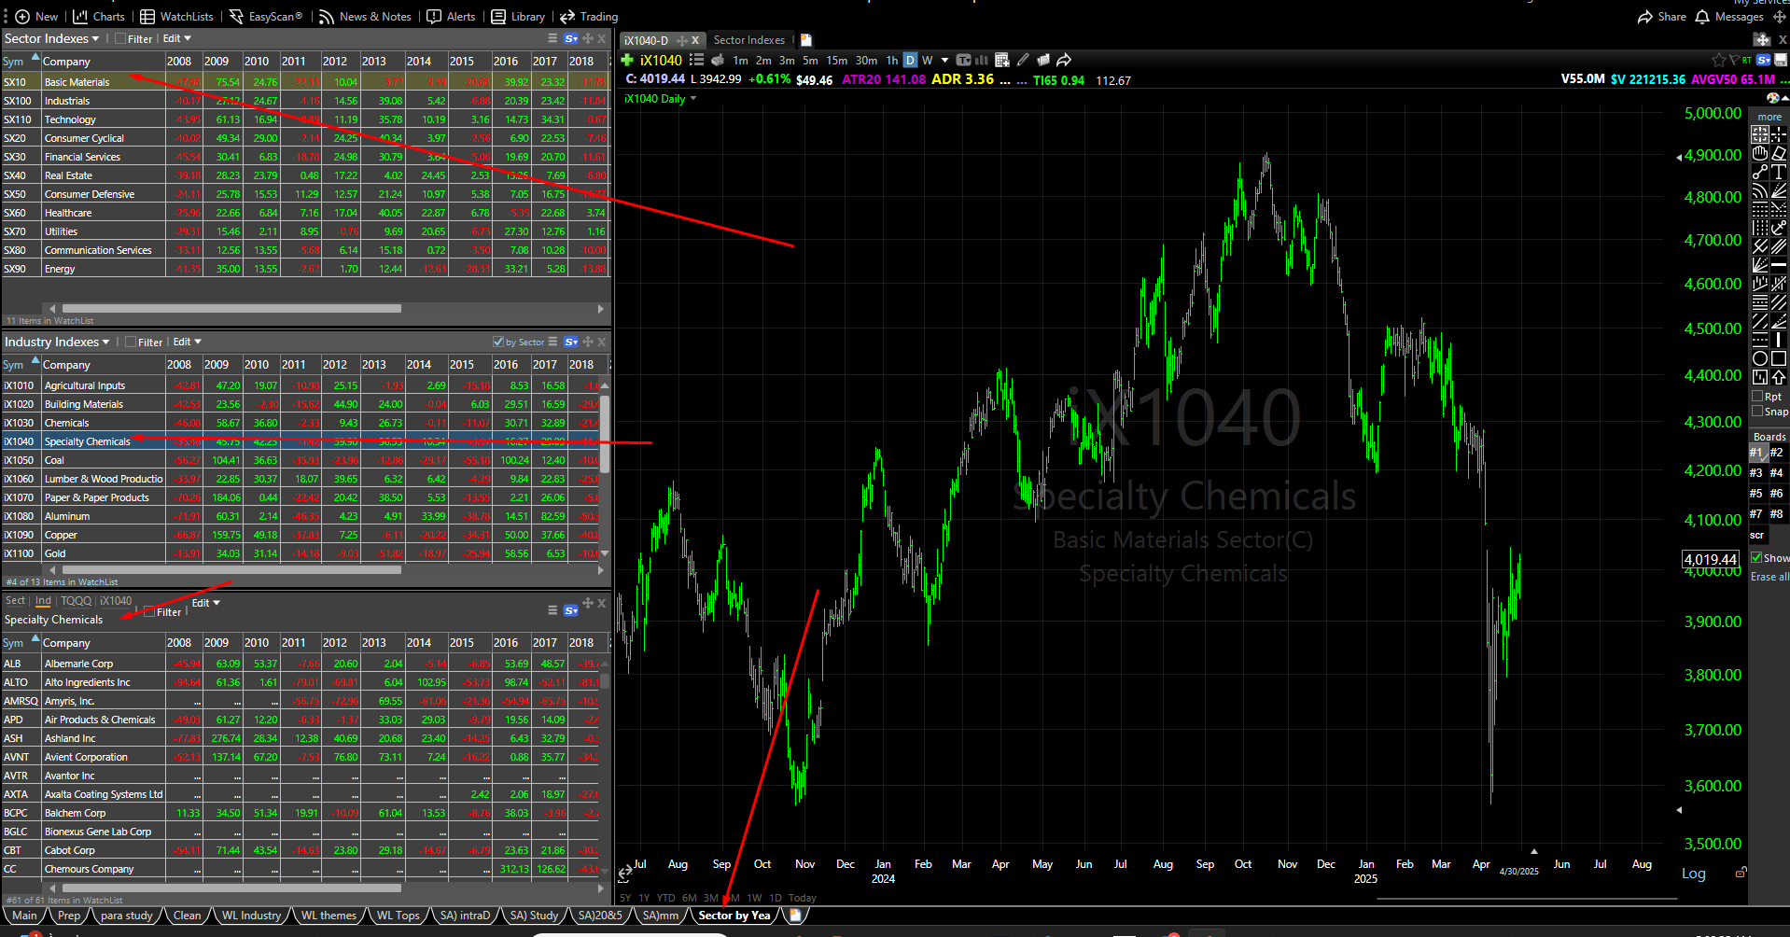Select the pencil drawing icon in chart toolbar
1790x937 pixels.
1023,60
